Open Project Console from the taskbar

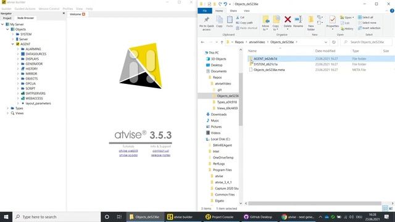click(220, 216)
